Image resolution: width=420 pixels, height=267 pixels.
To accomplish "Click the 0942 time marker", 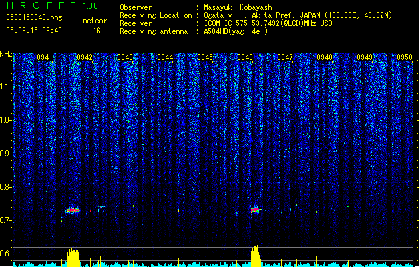I will [85, 57].
